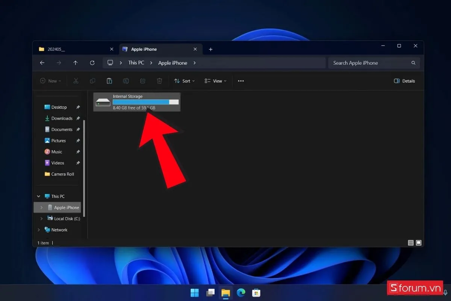Launch Microsoft Edge from the taskbar

click(x=241, y=292)
